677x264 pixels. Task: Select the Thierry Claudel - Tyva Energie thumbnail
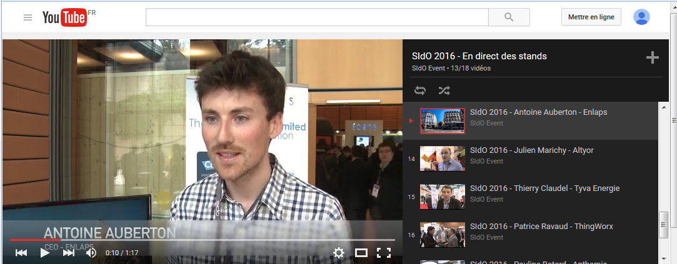[x=443, y=197]
